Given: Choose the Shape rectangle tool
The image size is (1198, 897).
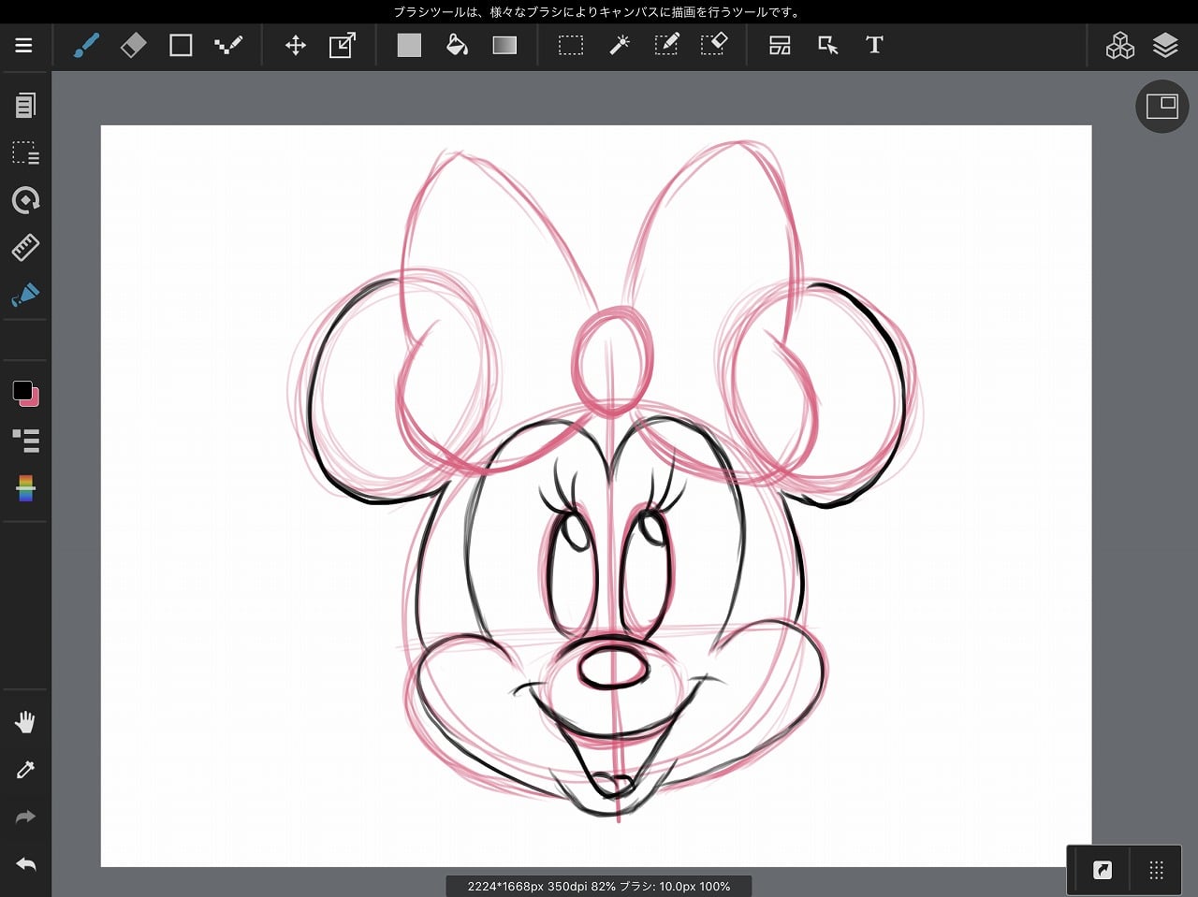Looking at the screenshot, I should [181, 45].
